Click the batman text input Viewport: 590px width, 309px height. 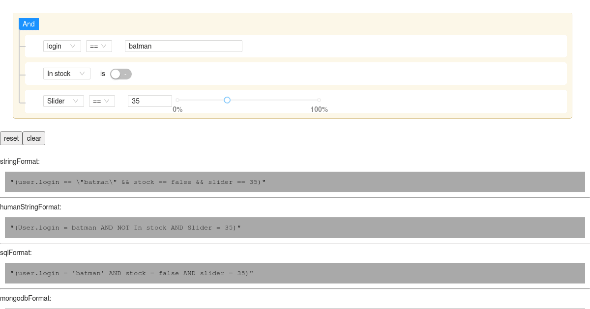pyautogui.click(x=183, y=46)
